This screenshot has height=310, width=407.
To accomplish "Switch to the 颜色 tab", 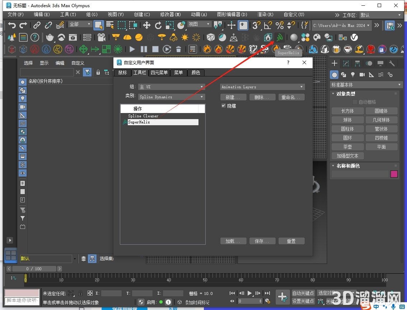I will [x=196, y=72].
